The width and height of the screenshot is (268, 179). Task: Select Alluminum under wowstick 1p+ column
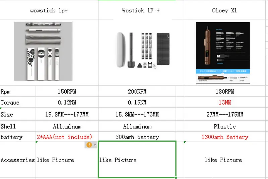pyautogui.click(x=67, y=126)
